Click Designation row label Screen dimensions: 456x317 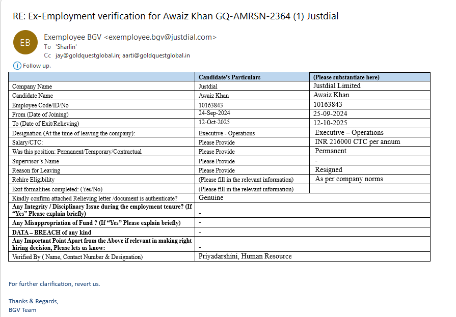pos(73,133)
